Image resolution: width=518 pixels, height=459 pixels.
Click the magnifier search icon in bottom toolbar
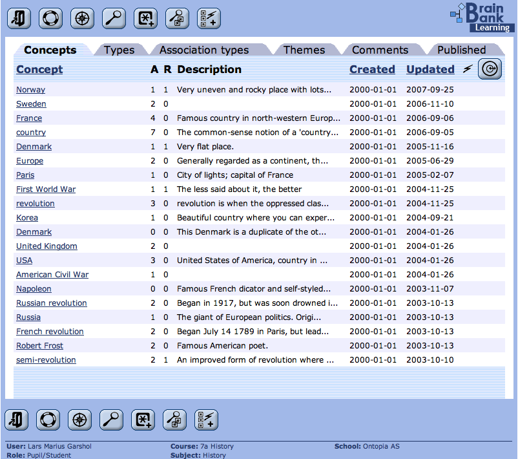pos(111,420)
